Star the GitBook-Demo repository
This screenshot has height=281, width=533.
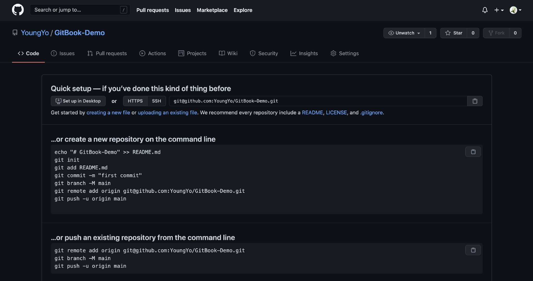point(454,33)
